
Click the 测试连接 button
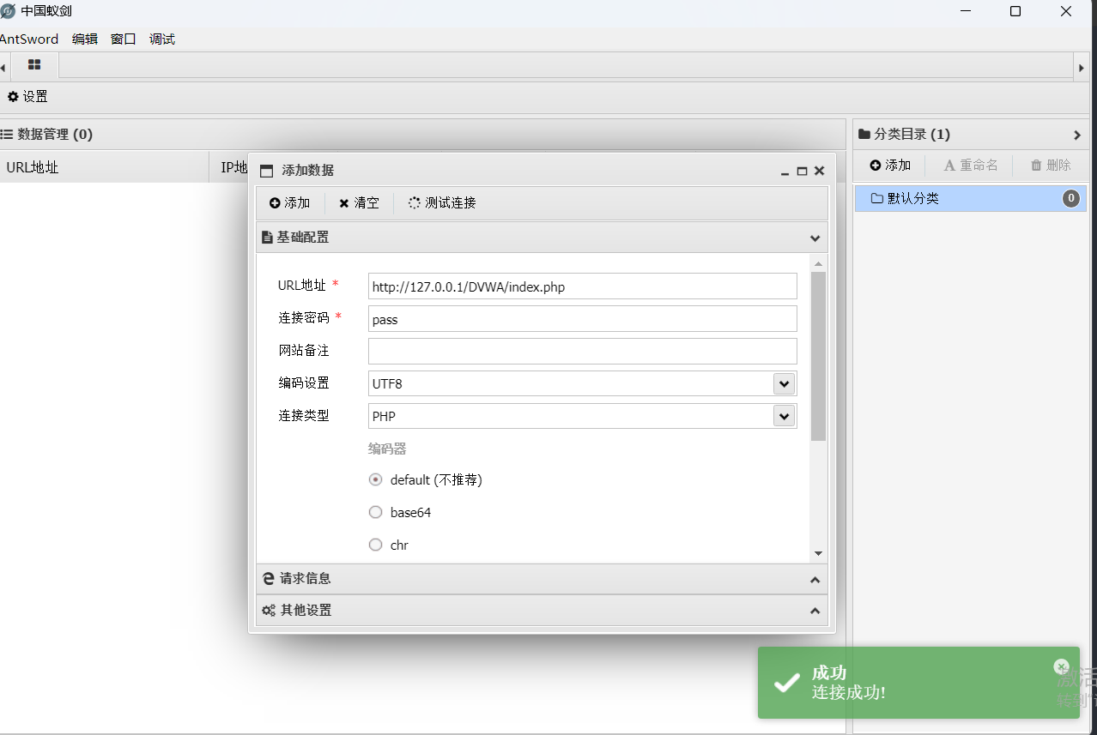tap(442, 203)
